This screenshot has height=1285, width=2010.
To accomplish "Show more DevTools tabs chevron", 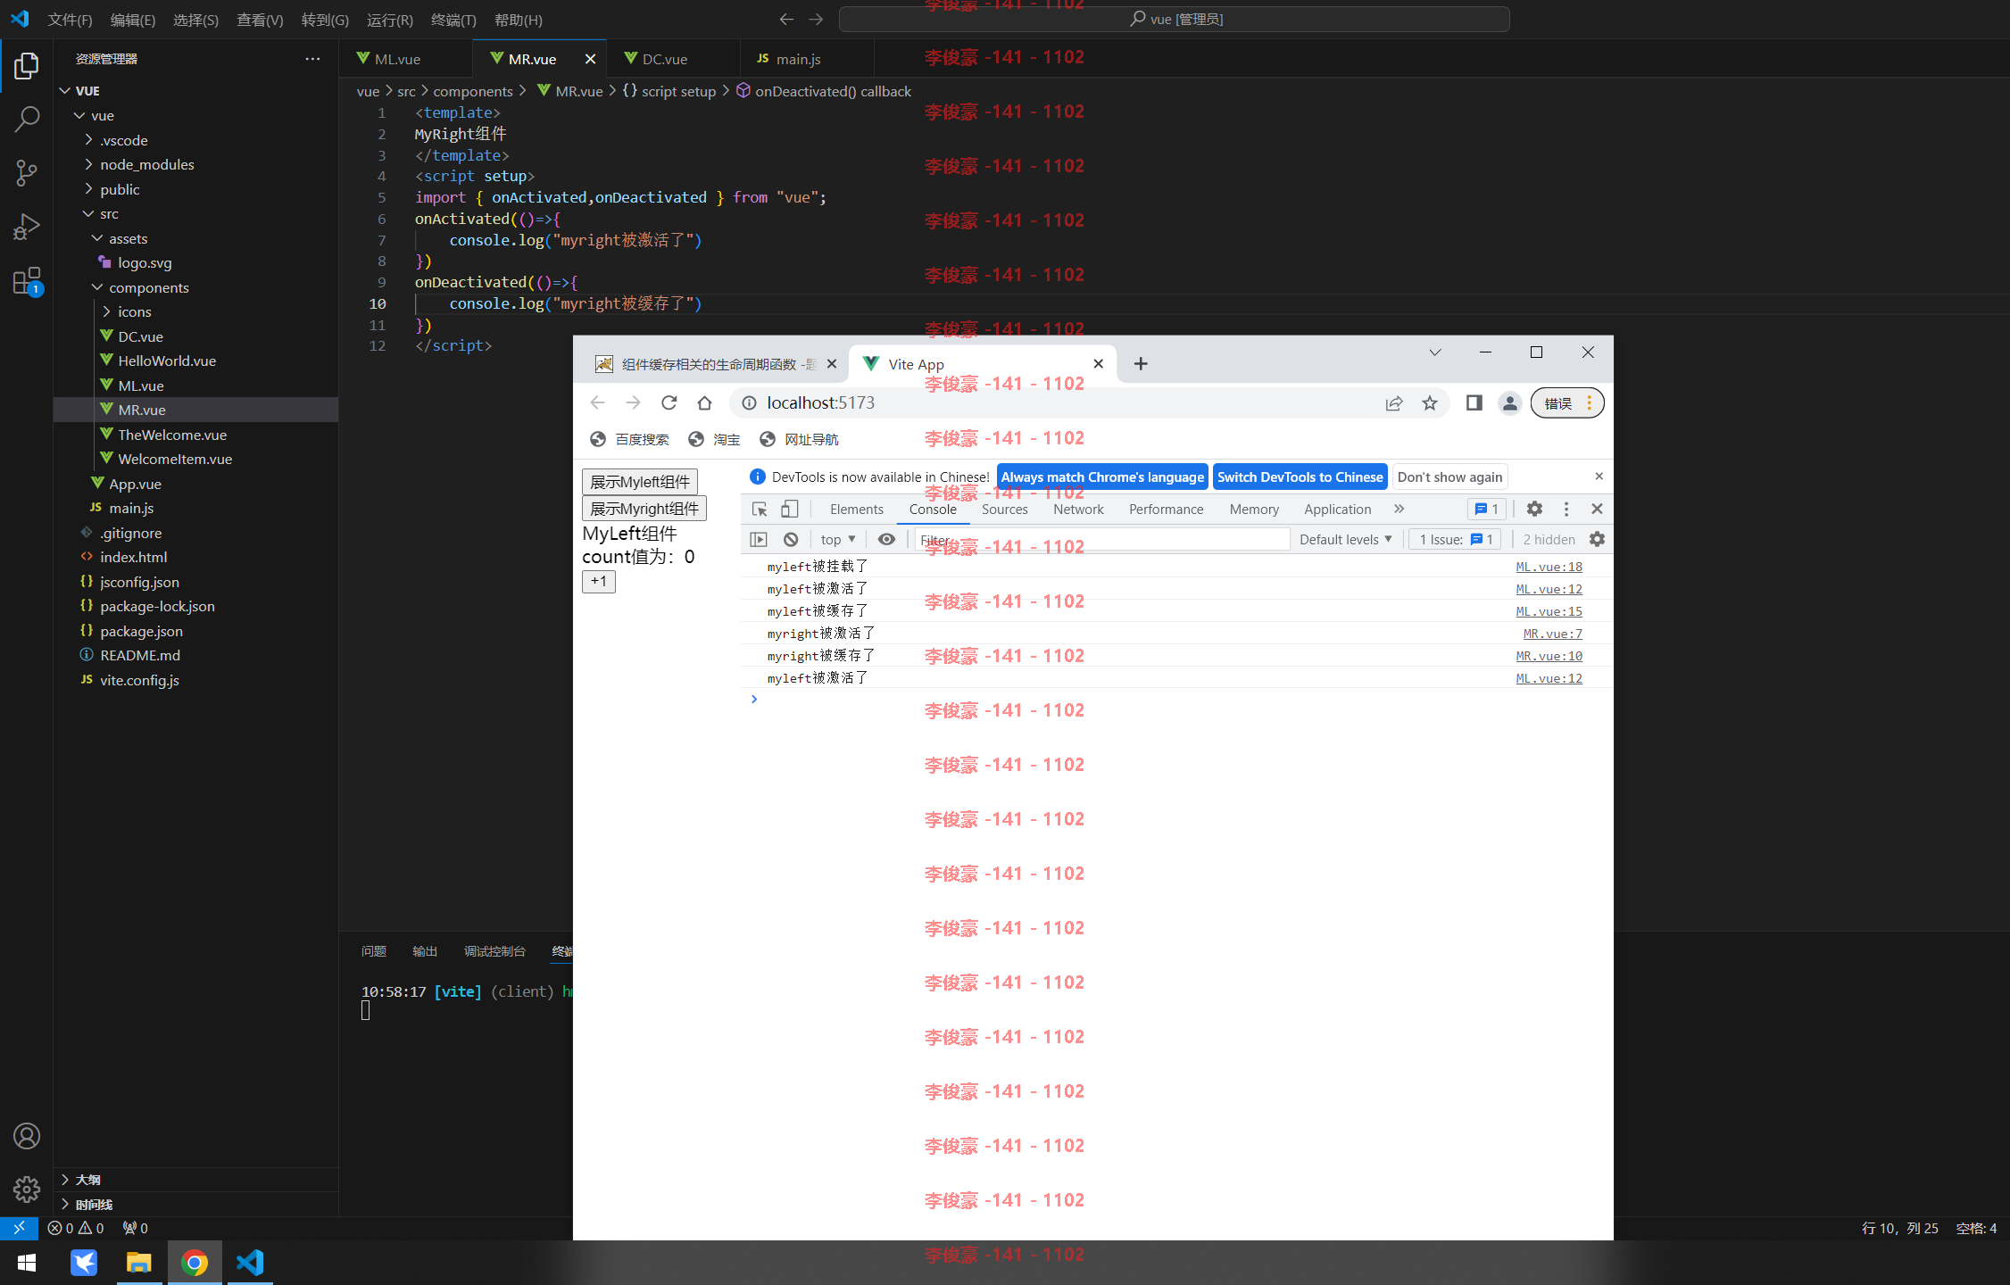I will (1400, 509).
